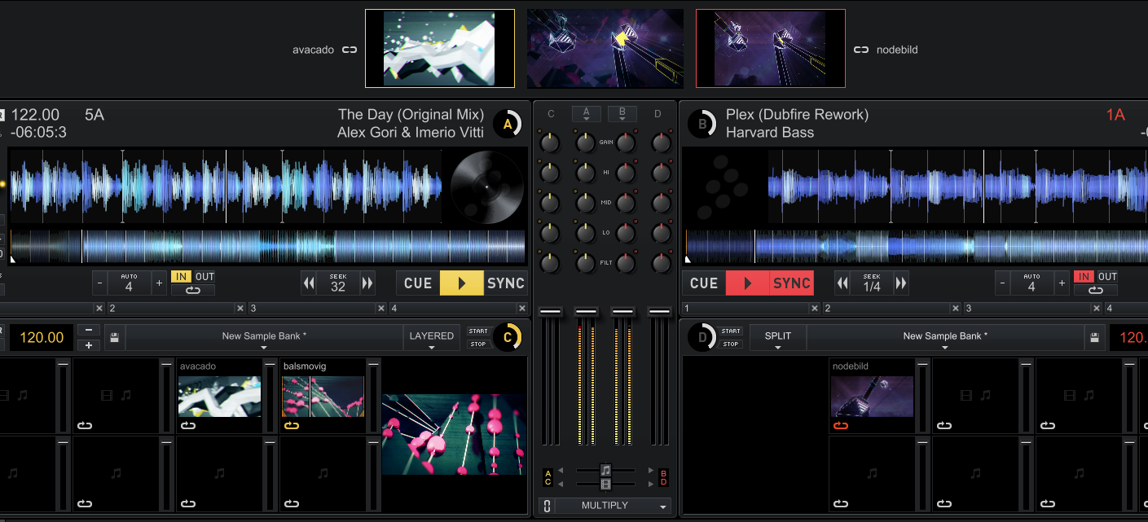Click the red play button on deck B
This screenshot has width=1148, height=522.
coord(746,283)
